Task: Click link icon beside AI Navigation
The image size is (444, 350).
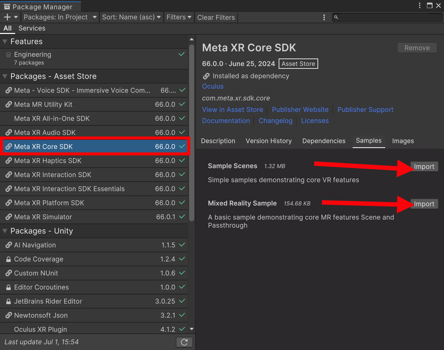Action: coord(9,245)
